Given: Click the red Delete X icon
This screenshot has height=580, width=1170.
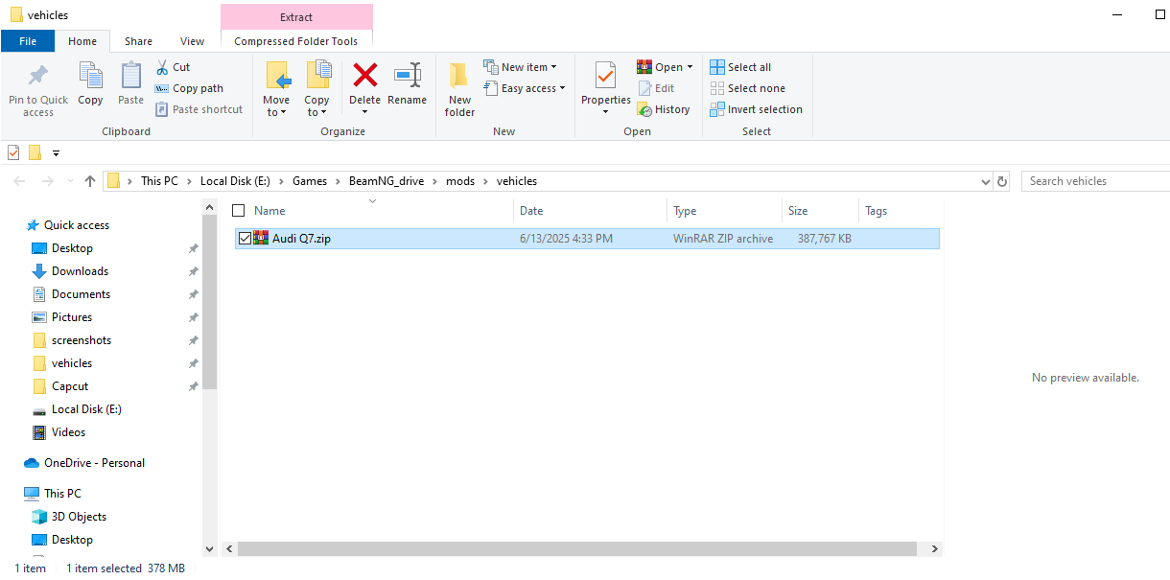Looking at the screenshot, I should click(x=365, y=75).
